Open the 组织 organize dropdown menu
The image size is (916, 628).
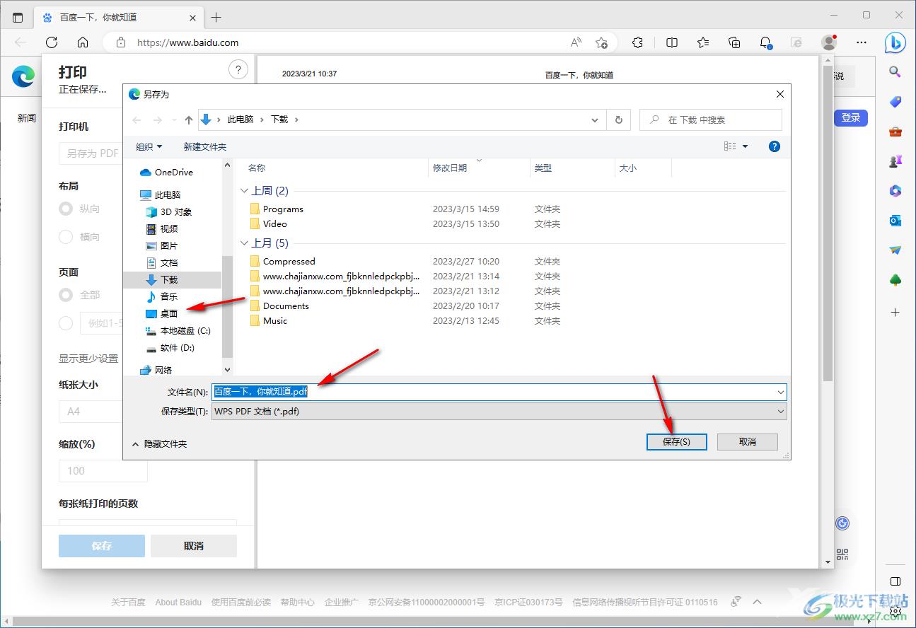coord(149,146)
